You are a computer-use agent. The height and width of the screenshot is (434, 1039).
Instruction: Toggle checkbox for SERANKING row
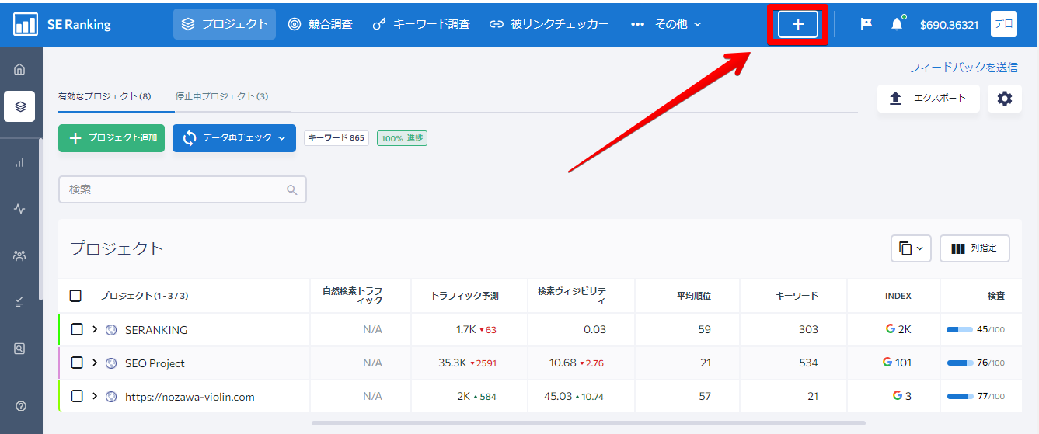point(77,329)
